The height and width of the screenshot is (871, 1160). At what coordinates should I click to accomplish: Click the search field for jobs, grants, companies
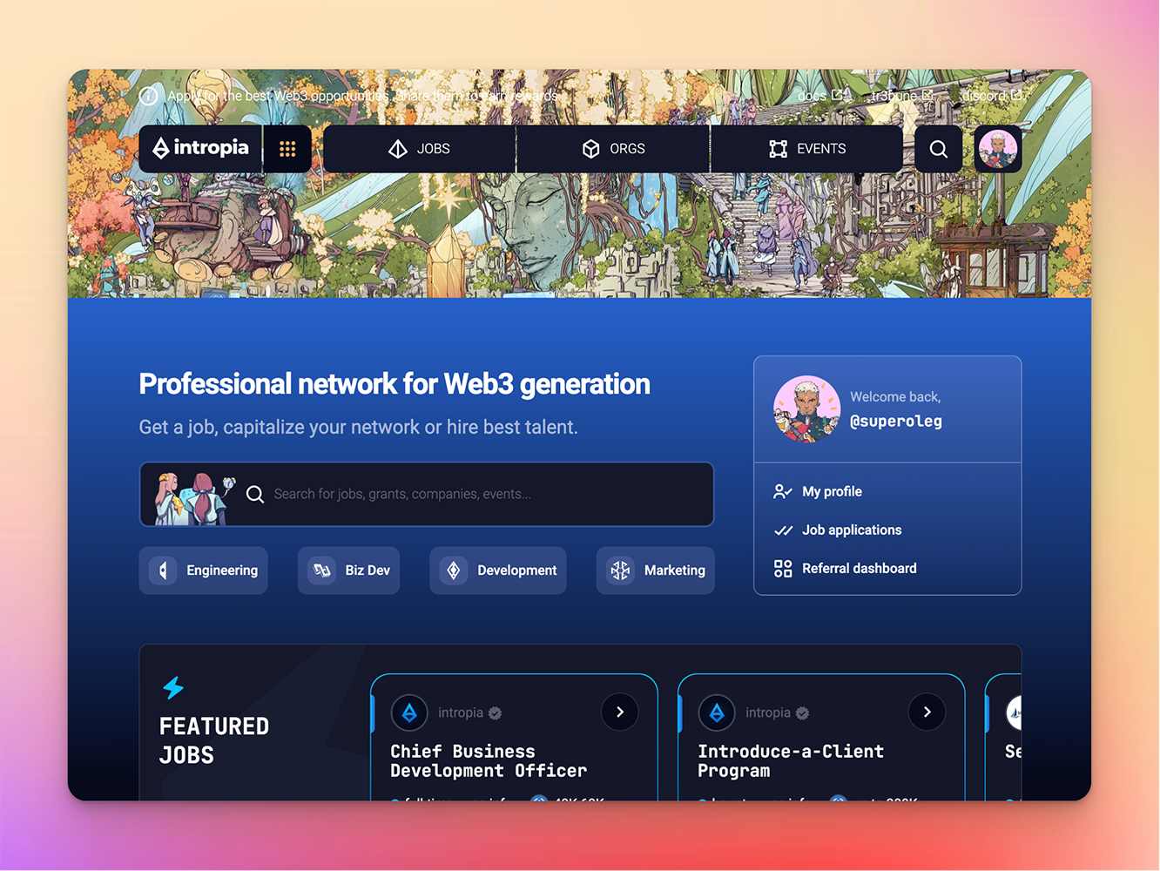tap(427, 494)
